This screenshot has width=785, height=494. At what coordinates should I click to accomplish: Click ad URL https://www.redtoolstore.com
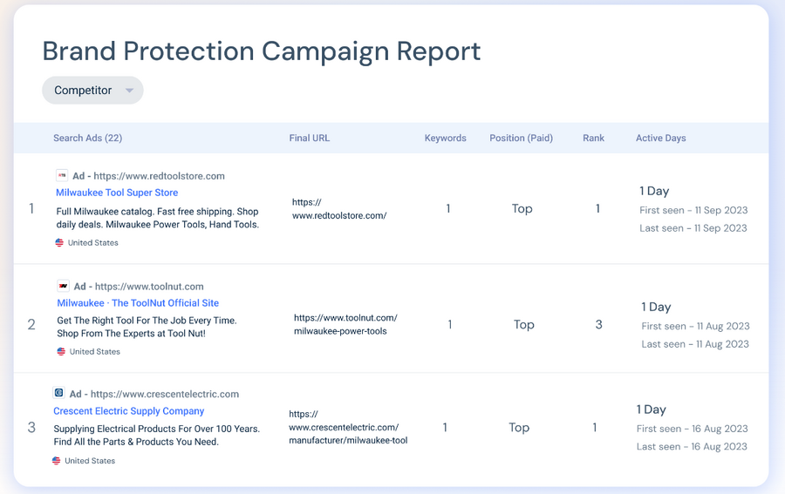(160, 176)
